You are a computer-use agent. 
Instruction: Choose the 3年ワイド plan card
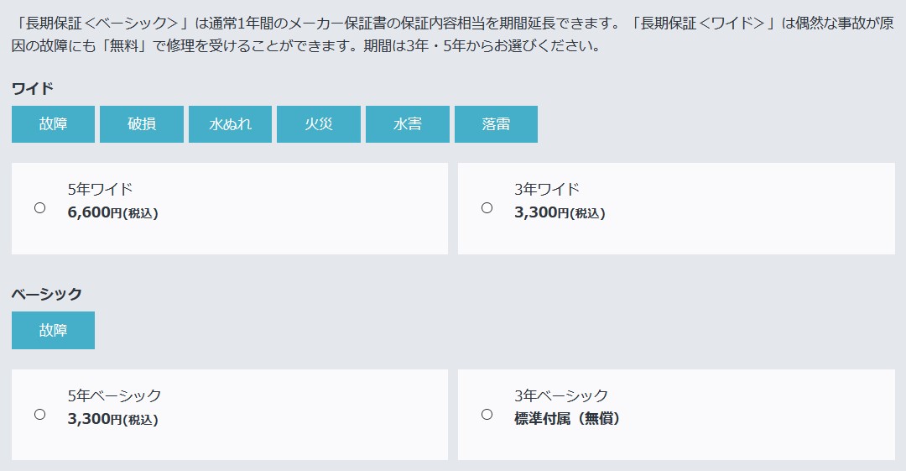(676, 208)
